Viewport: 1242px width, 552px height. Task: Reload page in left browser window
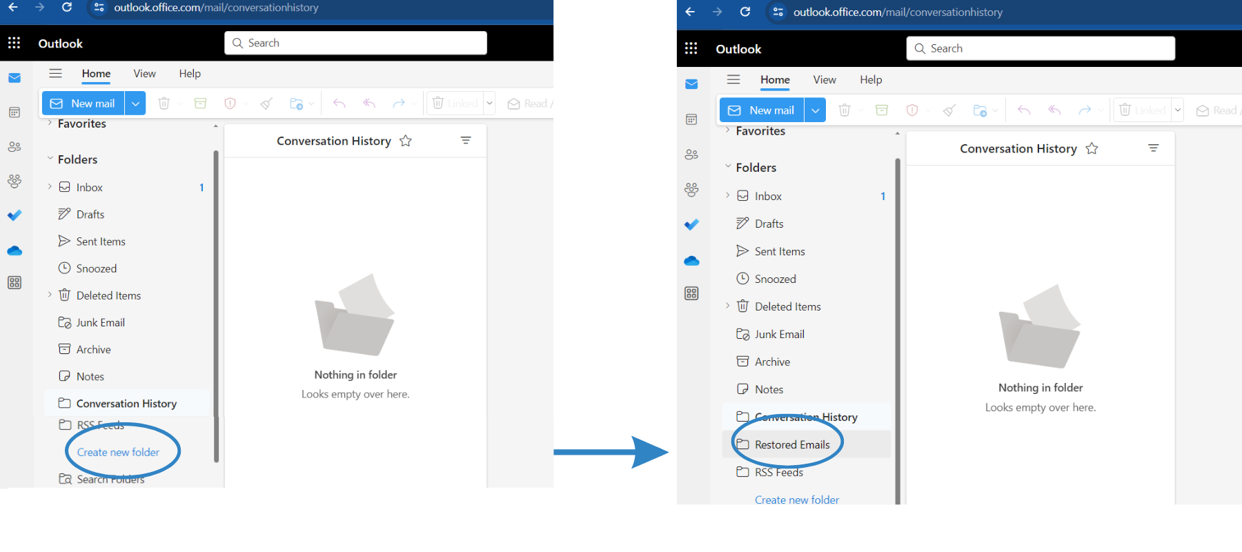67,7
